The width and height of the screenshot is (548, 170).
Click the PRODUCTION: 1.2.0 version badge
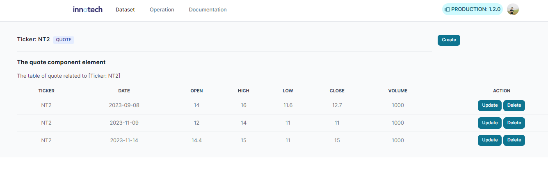[x=473, y=9]
